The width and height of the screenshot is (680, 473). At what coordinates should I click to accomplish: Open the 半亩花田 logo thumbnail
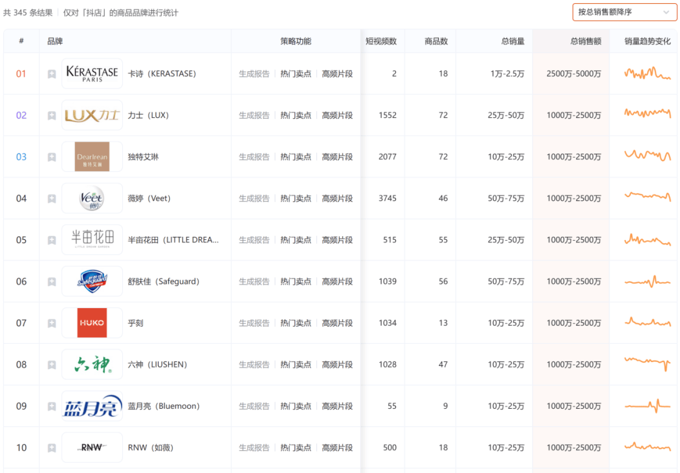pos(92,240)
